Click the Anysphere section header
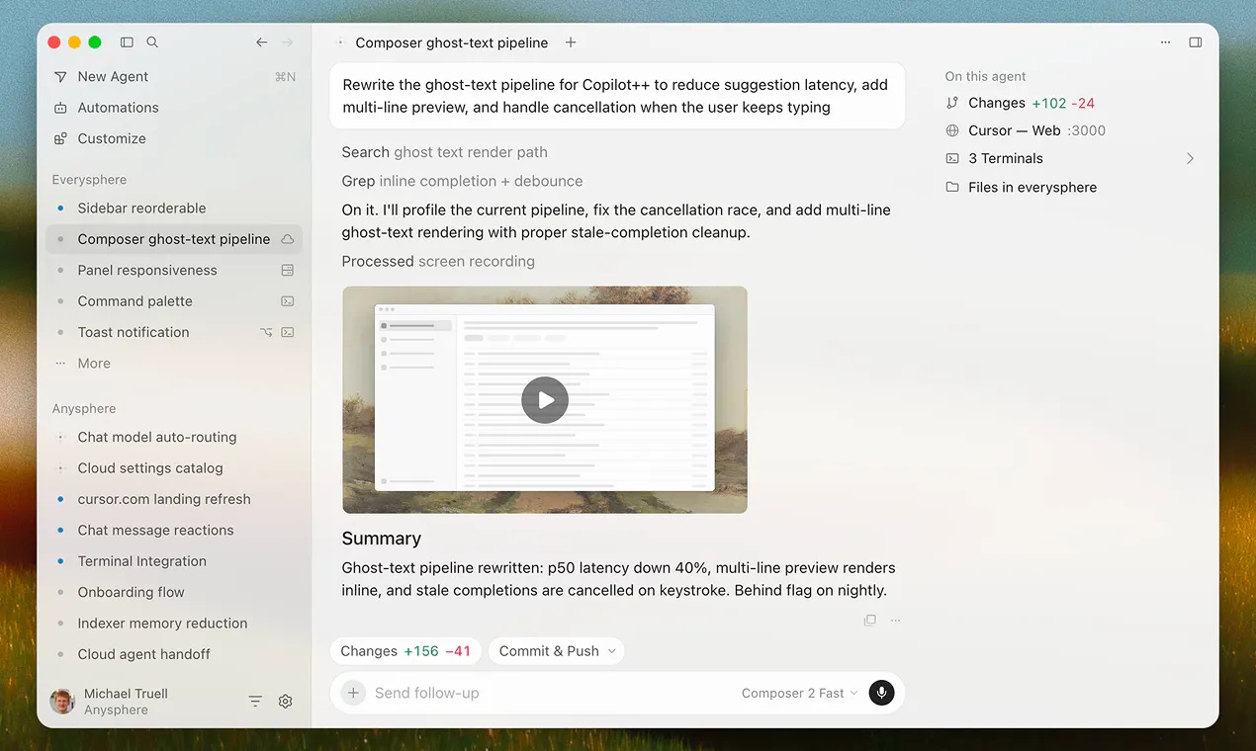The image size is (1256, 751). 84,408
